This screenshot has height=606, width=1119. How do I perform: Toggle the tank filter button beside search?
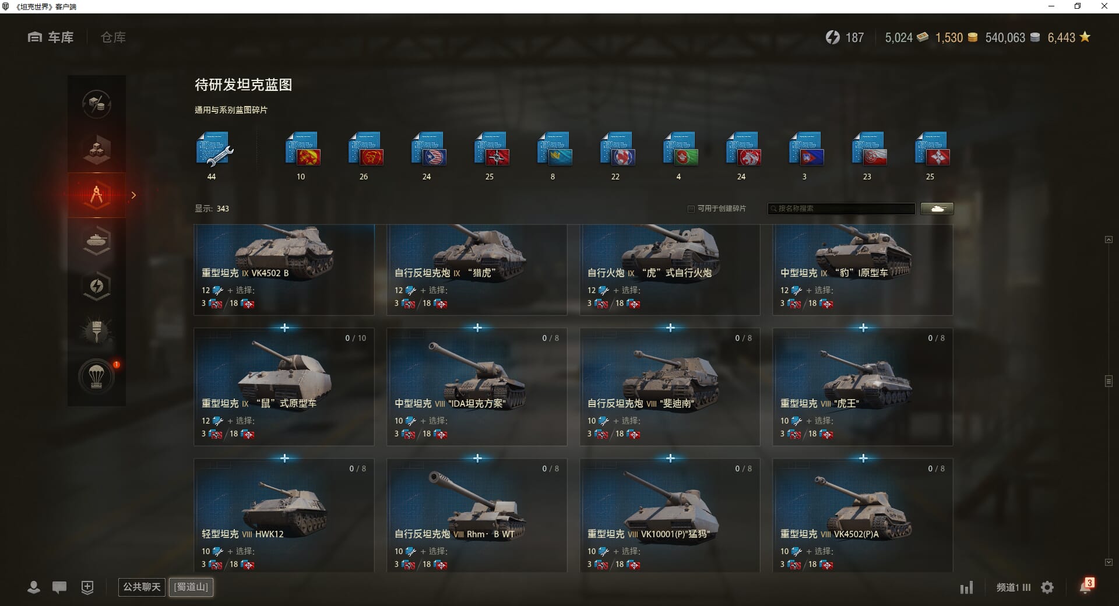pyautogui.click(x=937, y=209)
